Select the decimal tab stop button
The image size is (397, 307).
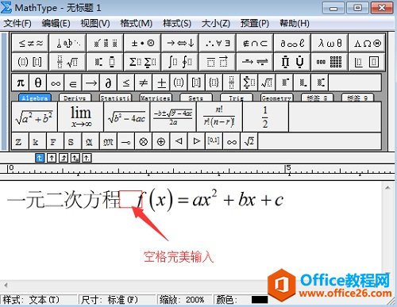[x=87, y=158]
